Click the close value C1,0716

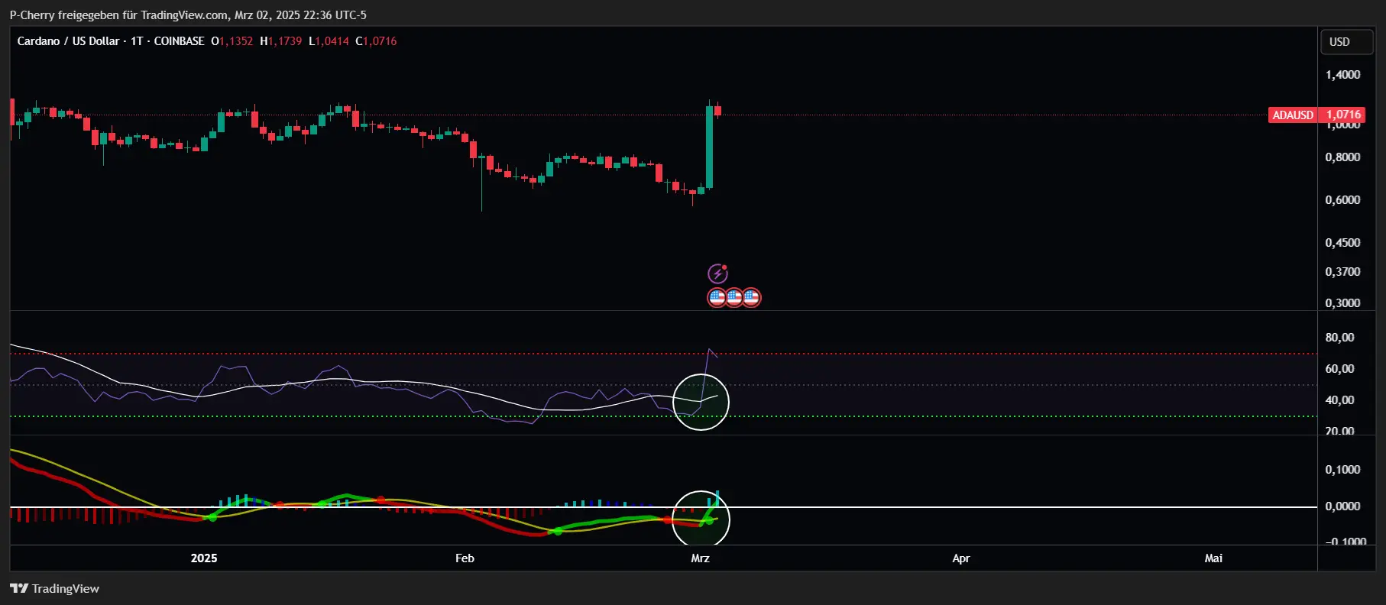[377, 41]
